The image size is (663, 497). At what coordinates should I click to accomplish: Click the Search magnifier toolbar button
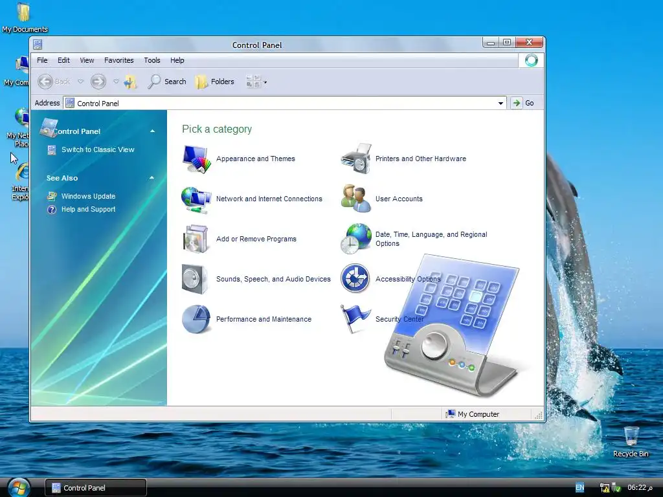[167, 82]
